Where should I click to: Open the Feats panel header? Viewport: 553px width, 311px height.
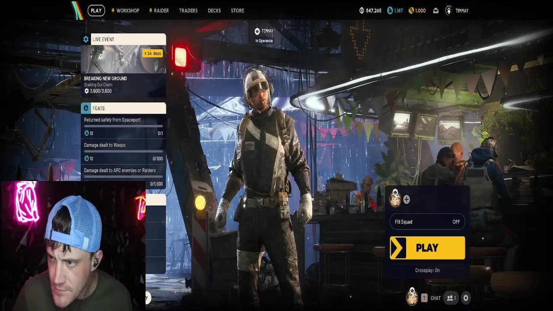pos(123,108)
